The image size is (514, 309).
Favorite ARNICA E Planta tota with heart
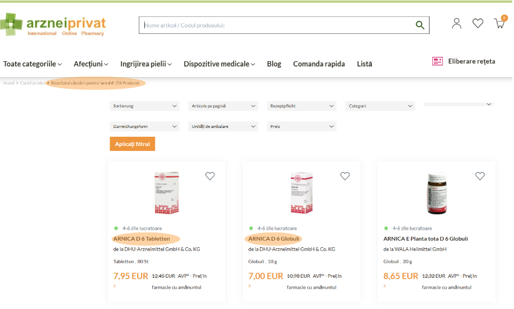click(x=480, y=176)
